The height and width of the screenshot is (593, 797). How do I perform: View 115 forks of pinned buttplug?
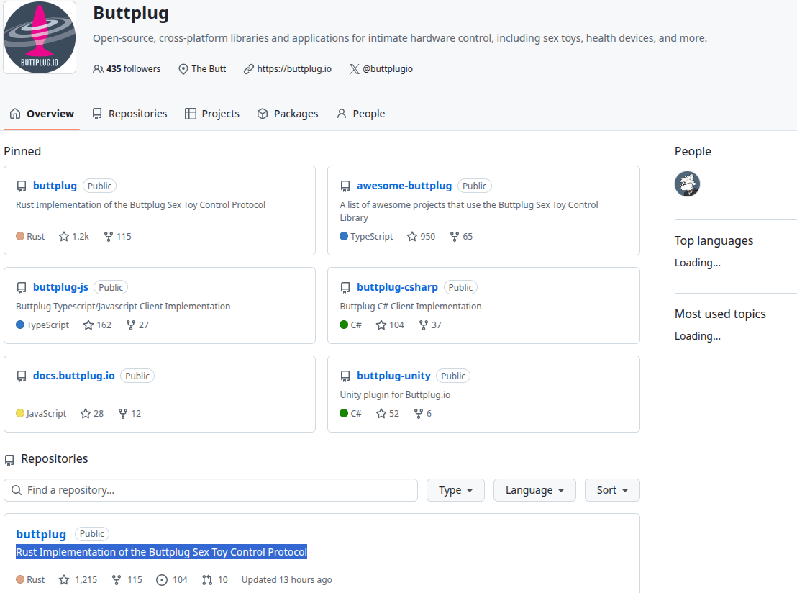point(117,237)
